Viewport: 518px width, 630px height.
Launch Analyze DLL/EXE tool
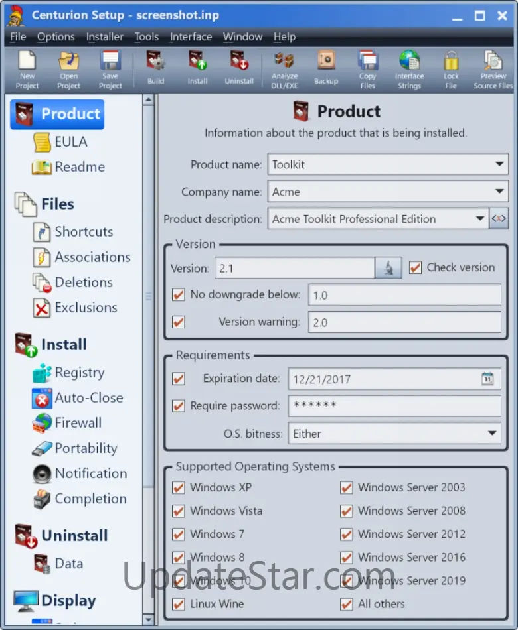(284, 70)
